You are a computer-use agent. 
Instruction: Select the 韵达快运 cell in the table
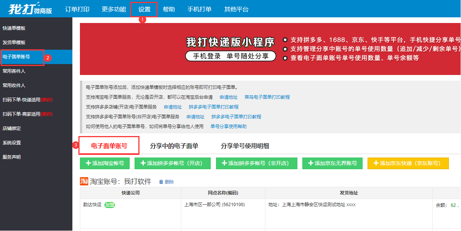point(131,214)
